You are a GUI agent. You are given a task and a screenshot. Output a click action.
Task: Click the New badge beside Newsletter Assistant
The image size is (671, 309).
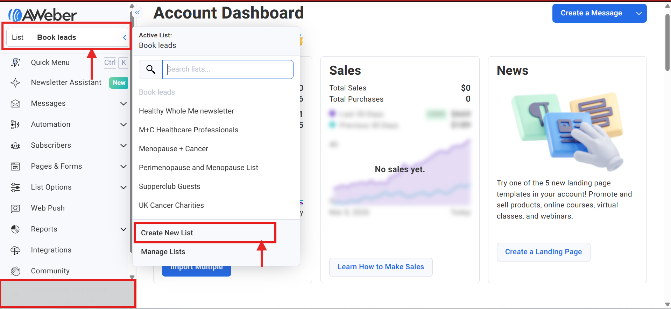pyautogui.click(x=119, y=83)
